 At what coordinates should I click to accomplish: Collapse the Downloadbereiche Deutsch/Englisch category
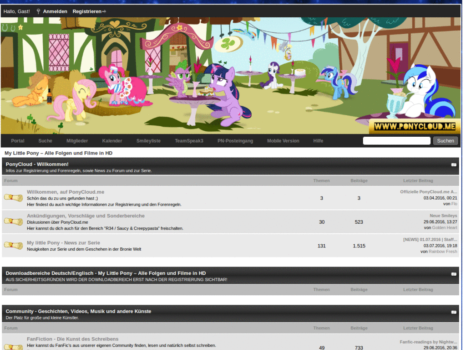point(454,274)
